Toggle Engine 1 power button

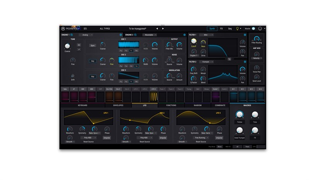click(x=121, y=35)
